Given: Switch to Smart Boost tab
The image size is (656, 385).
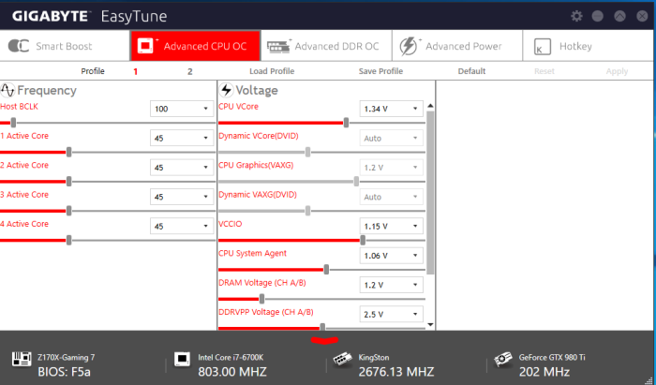Looking at the screenshot, I should click(65, 46).
